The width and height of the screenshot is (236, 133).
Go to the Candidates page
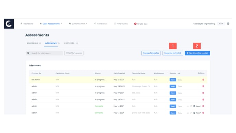pos(101,24)
